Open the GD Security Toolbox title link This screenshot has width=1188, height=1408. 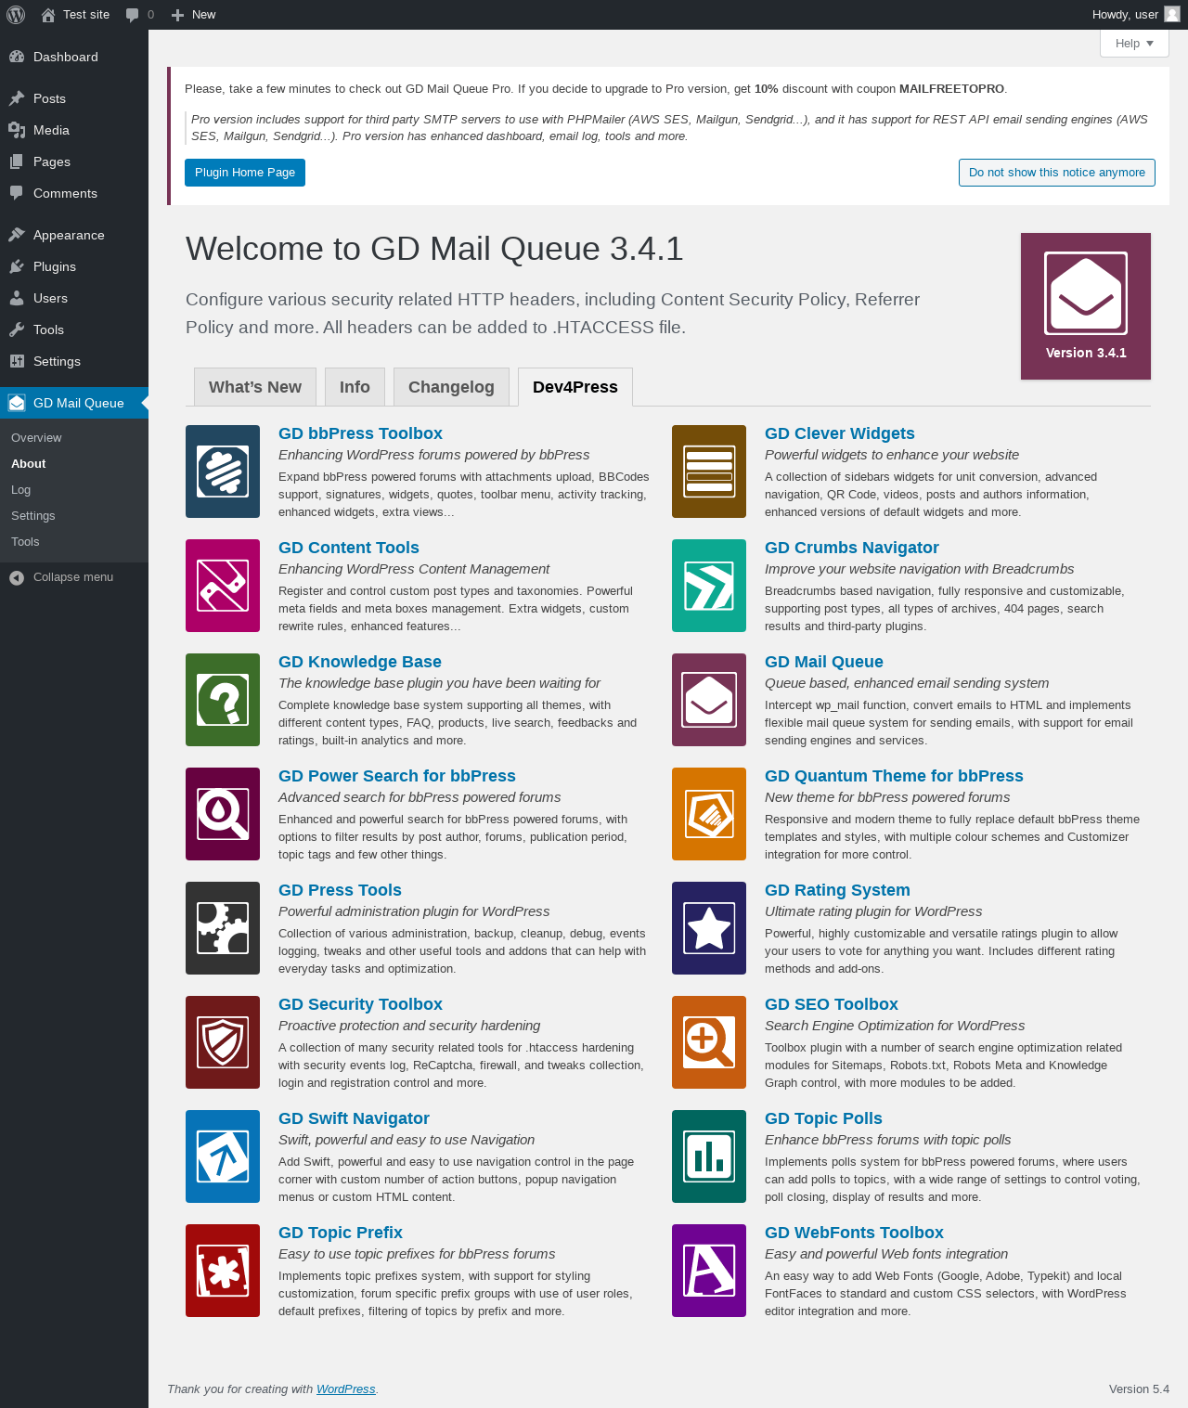click(x=360, y=1004)
